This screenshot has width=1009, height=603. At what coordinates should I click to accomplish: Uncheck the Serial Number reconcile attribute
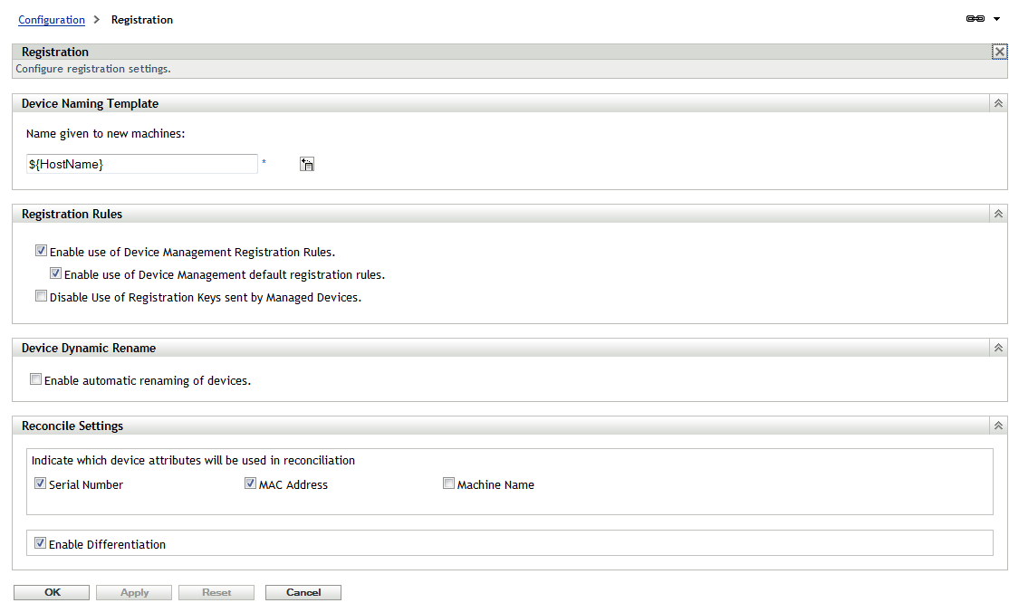tap(40, 483)
